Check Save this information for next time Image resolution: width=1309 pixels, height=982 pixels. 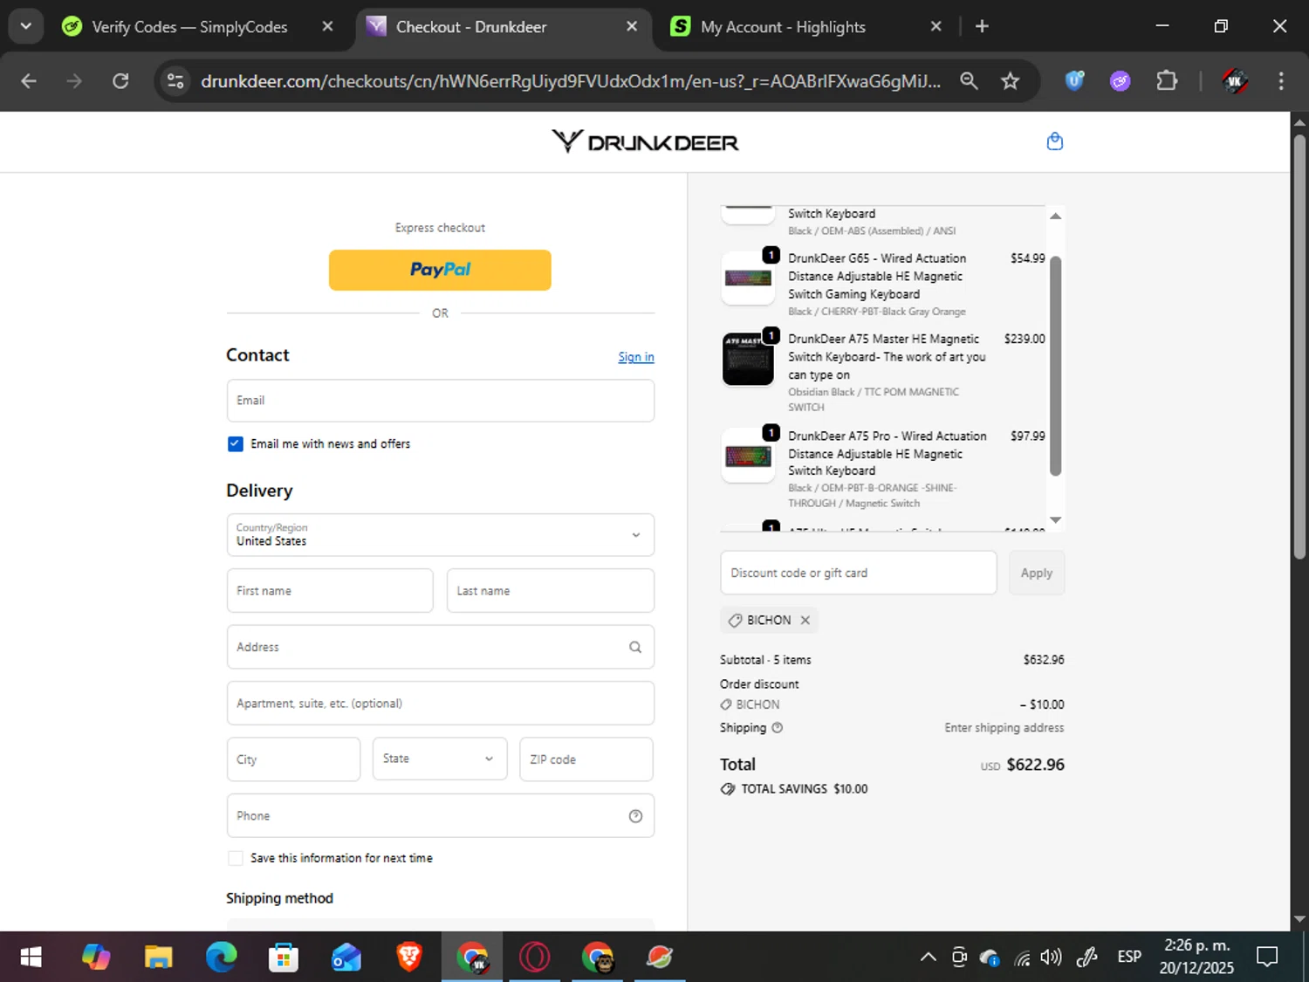point(236,858)
